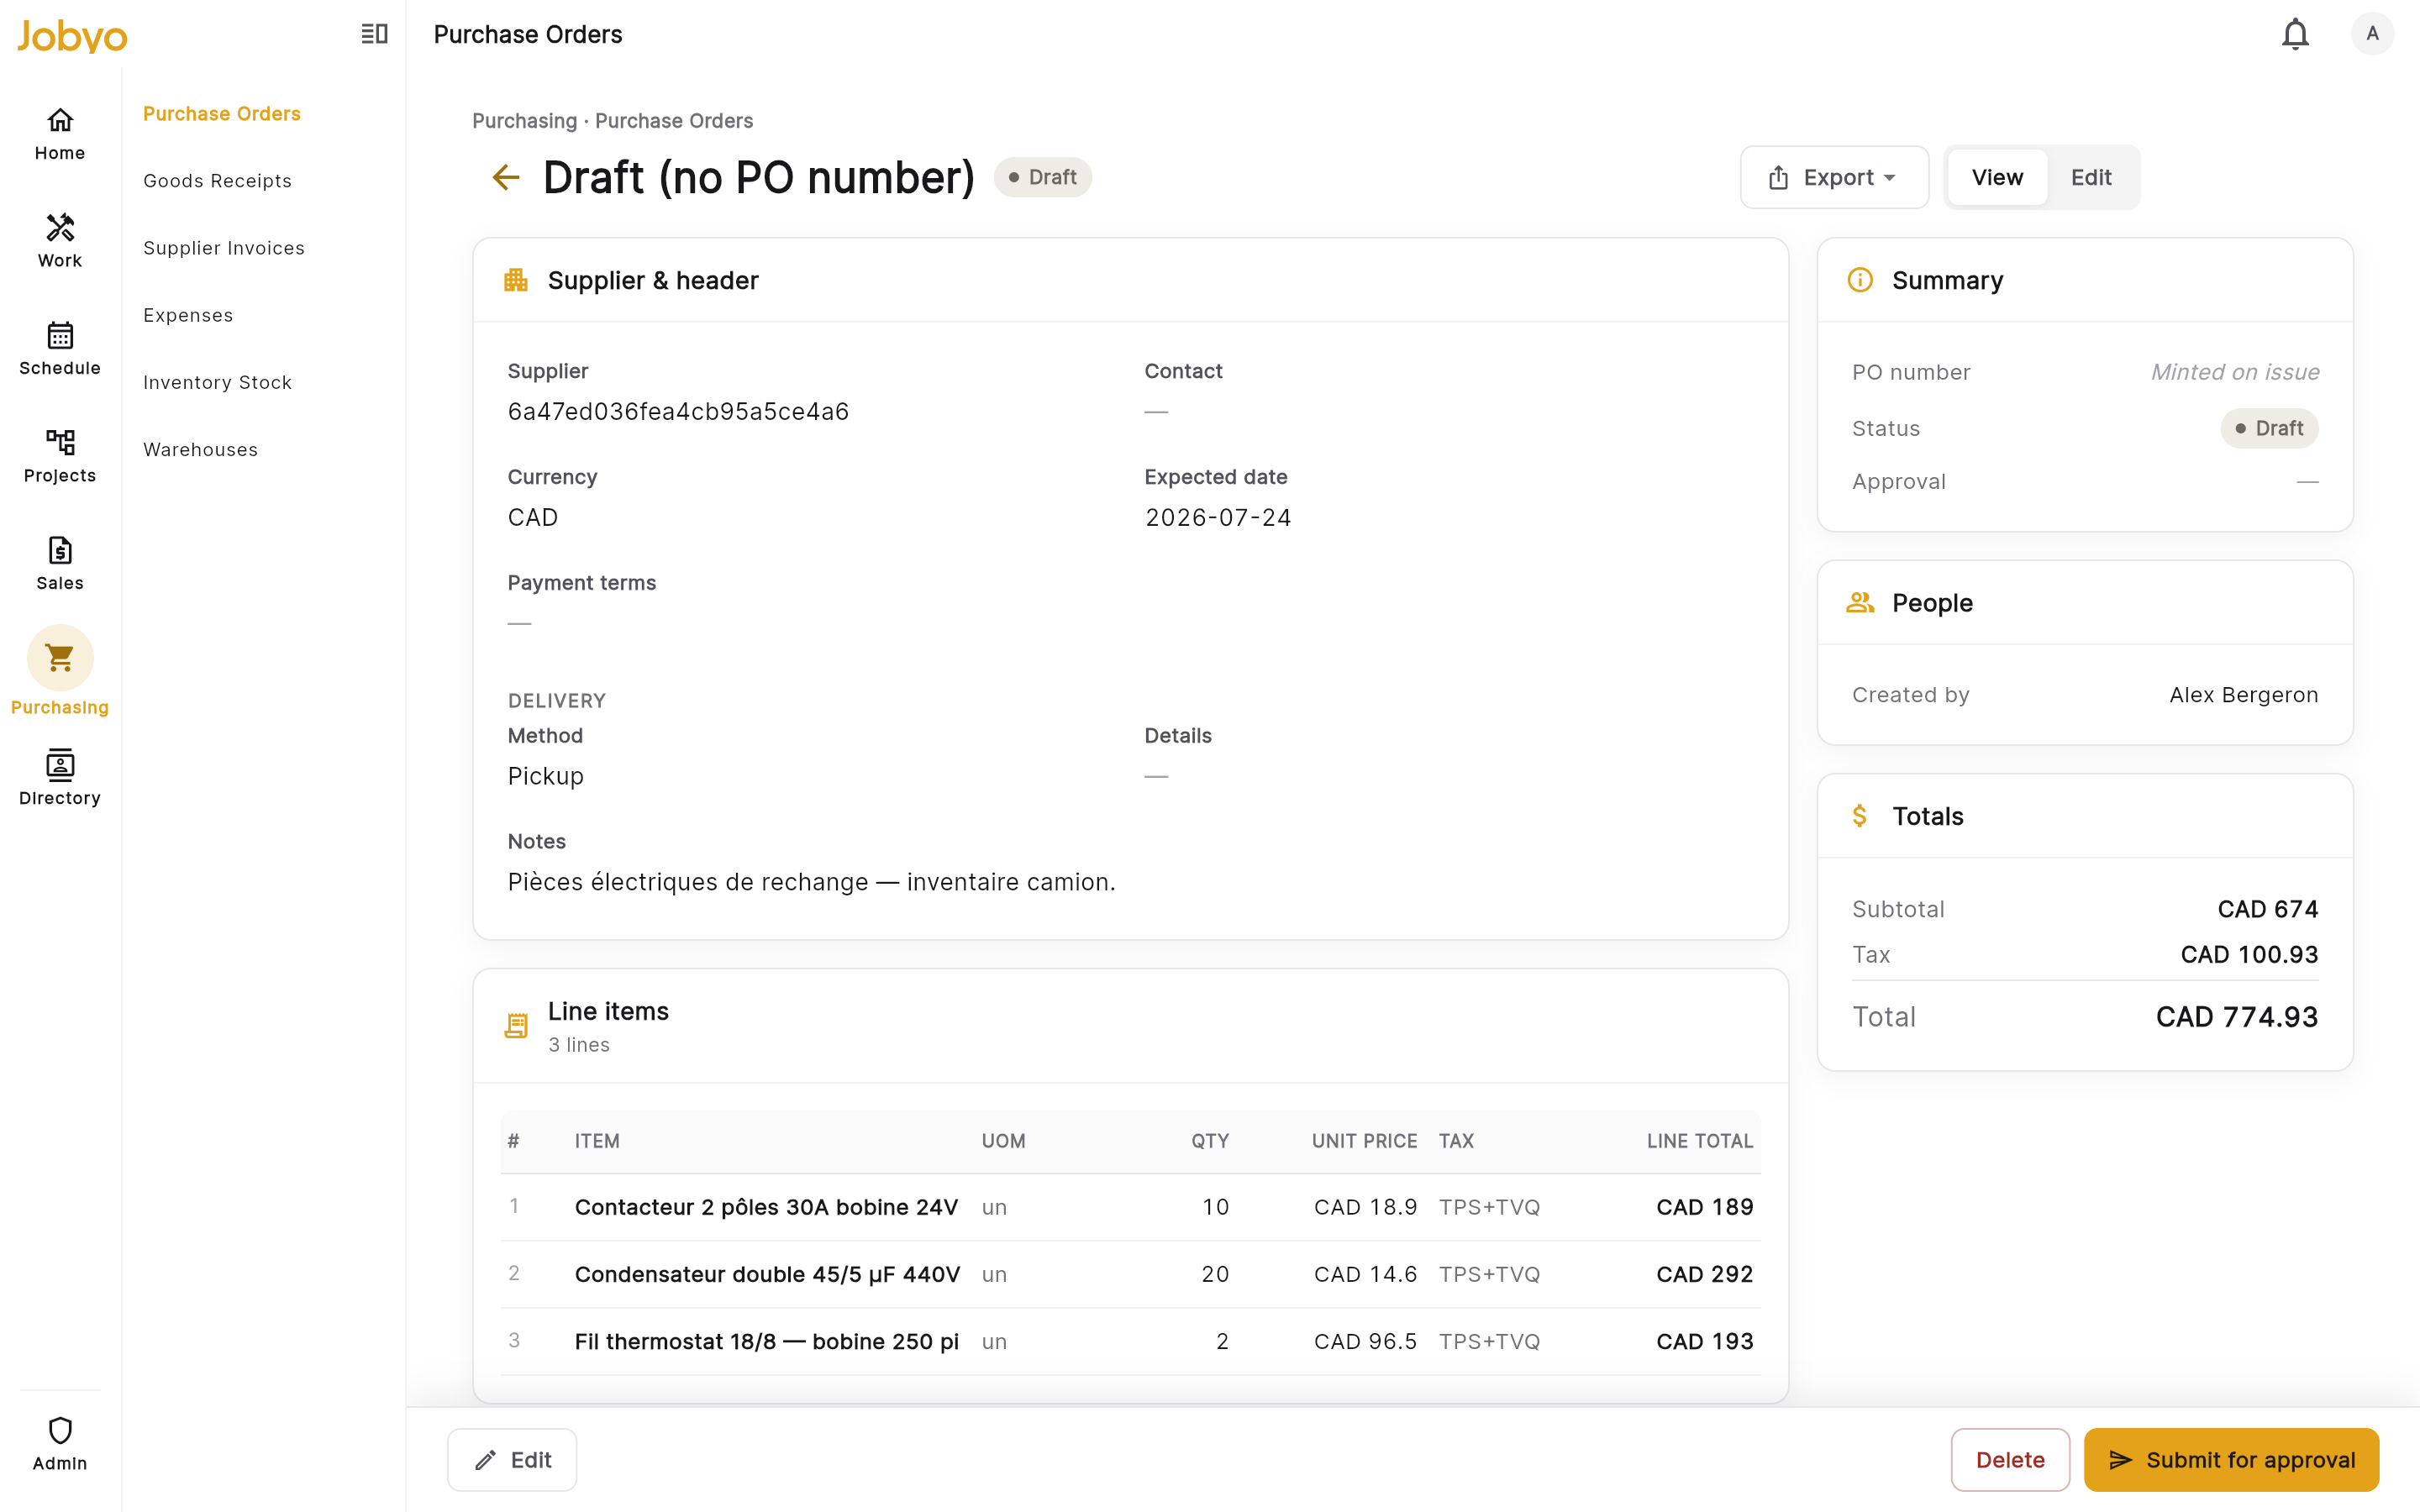Image resolution: width=2420 pixels, height=1512 pixels.
Task: Submit for approval
Action: tap(2231, 1460)
